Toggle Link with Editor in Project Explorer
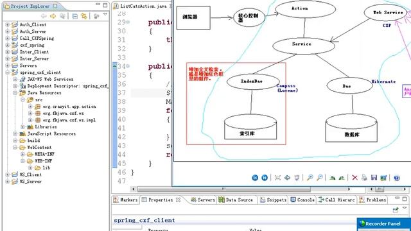Image resolution: width=411 pixels, height=231 pixels. (84, 16)
